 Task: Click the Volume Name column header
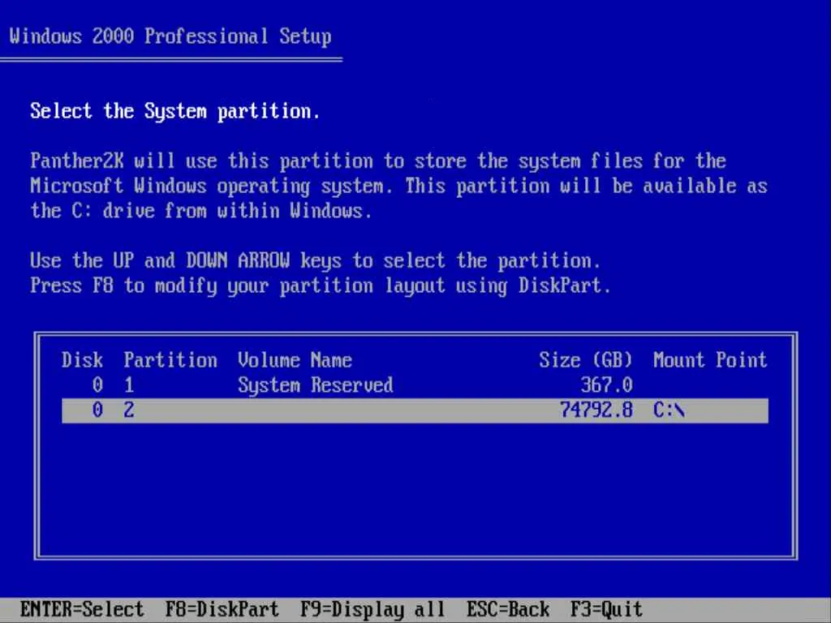tap(295, 360)
